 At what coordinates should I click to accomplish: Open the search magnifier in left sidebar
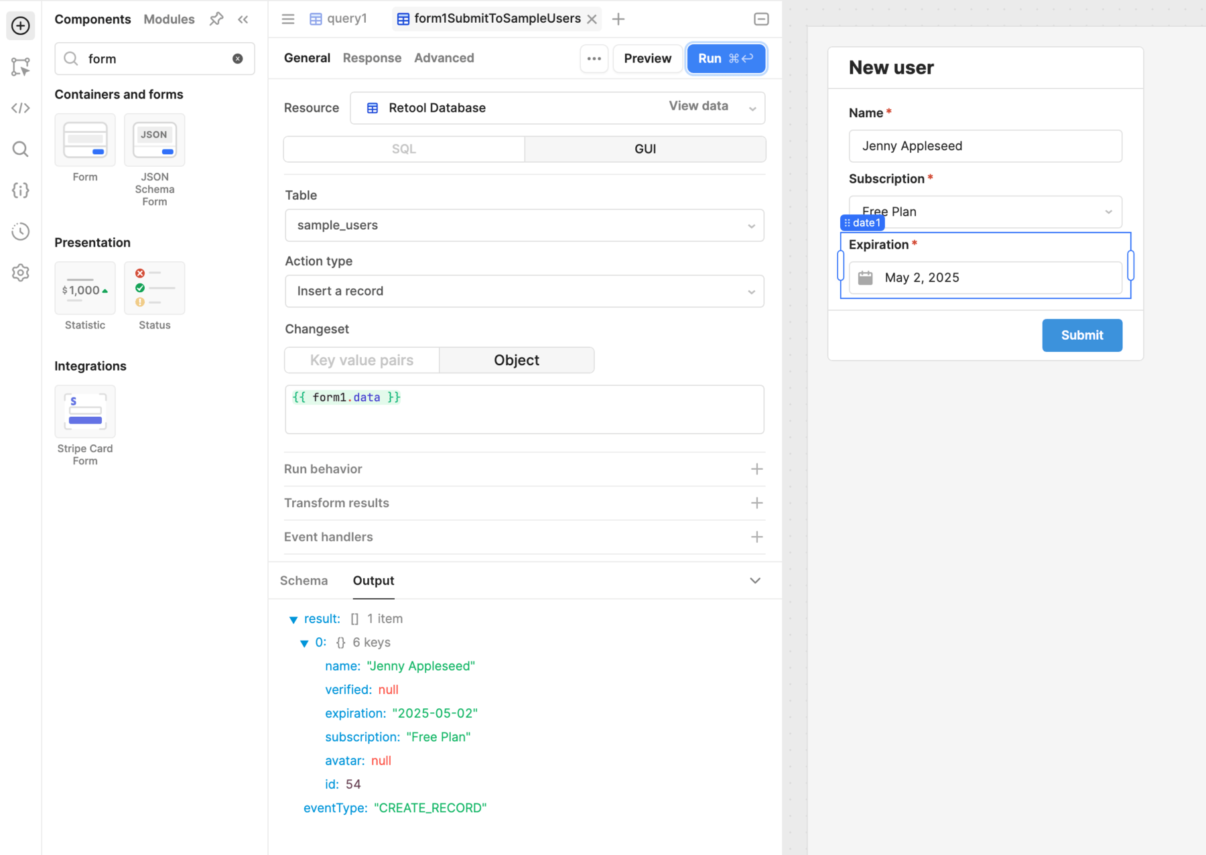tap(21, 149)
